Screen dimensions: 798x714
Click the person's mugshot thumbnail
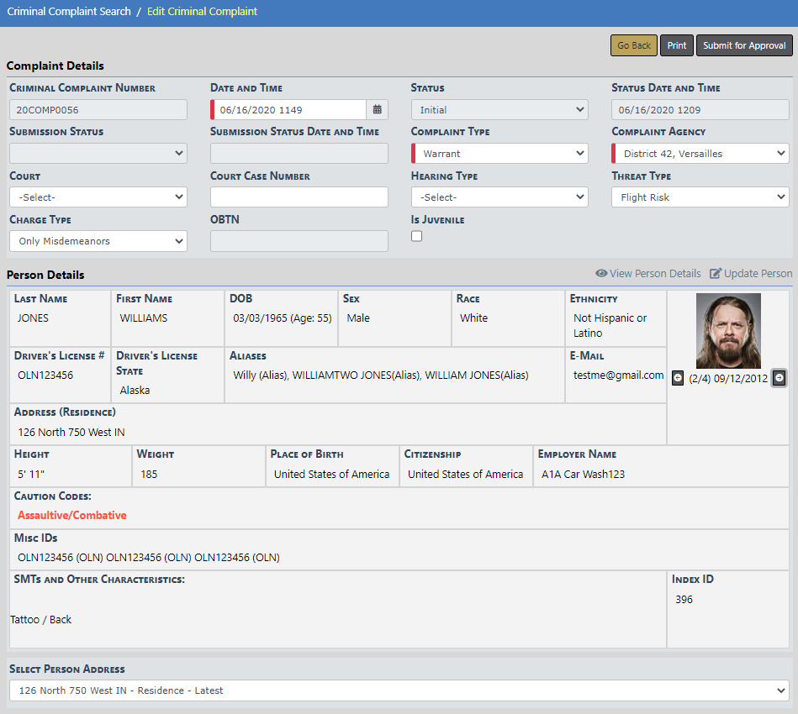point(728,331)
